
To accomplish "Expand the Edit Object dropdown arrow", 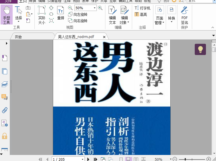I will point(128,22).
